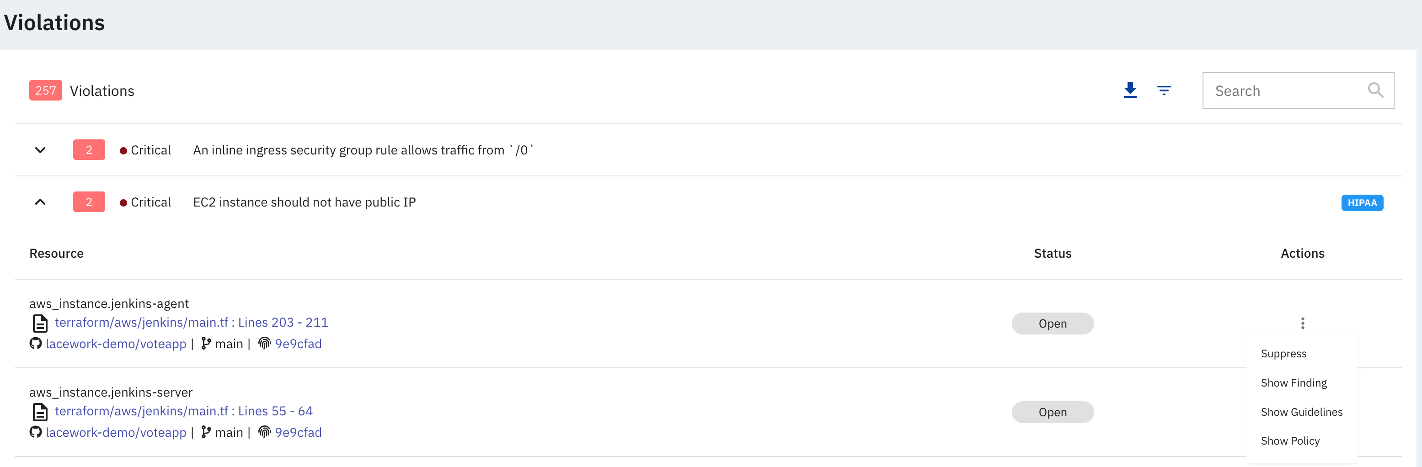Open the filter violations icon
This screenshot has height=467, width=1422.
(1164, 90)
